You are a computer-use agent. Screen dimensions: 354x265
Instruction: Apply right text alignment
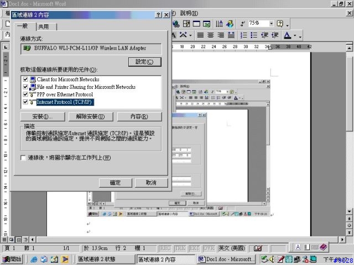[x=221, y=35]
